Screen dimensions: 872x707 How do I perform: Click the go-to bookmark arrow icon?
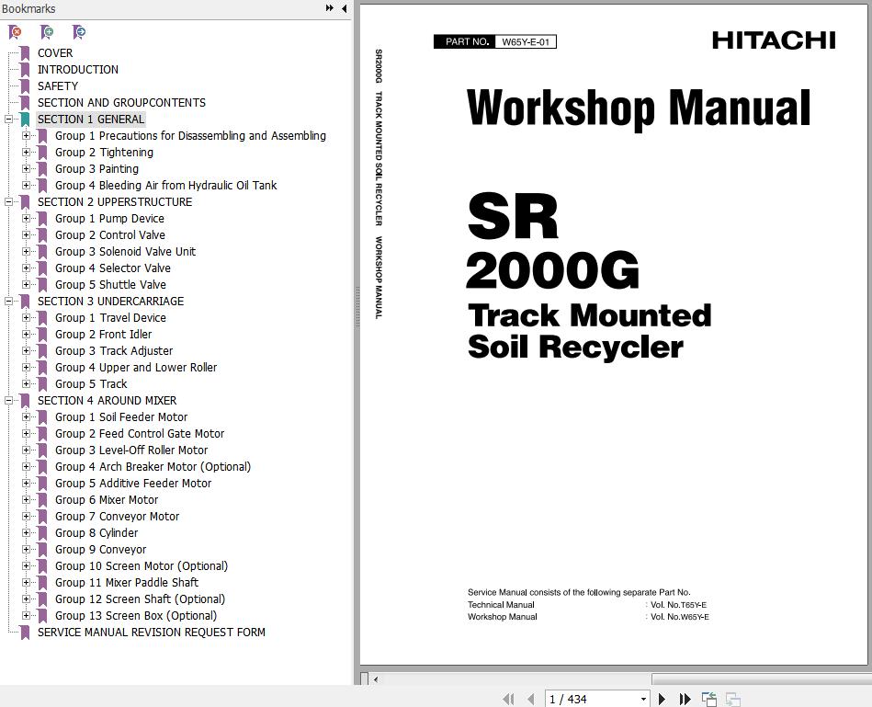[x=79, y=32]
